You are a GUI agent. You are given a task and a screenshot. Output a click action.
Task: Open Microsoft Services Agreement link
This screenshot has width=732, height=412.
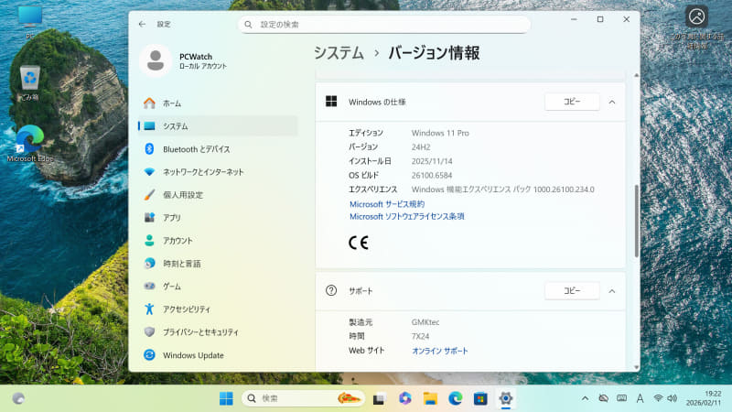(x=387, y=204)
